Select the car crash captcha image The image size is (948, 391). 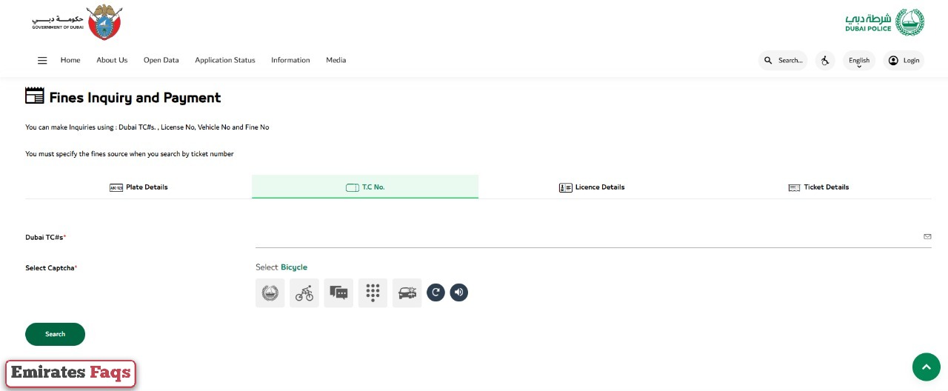click(x=407, y=293)
